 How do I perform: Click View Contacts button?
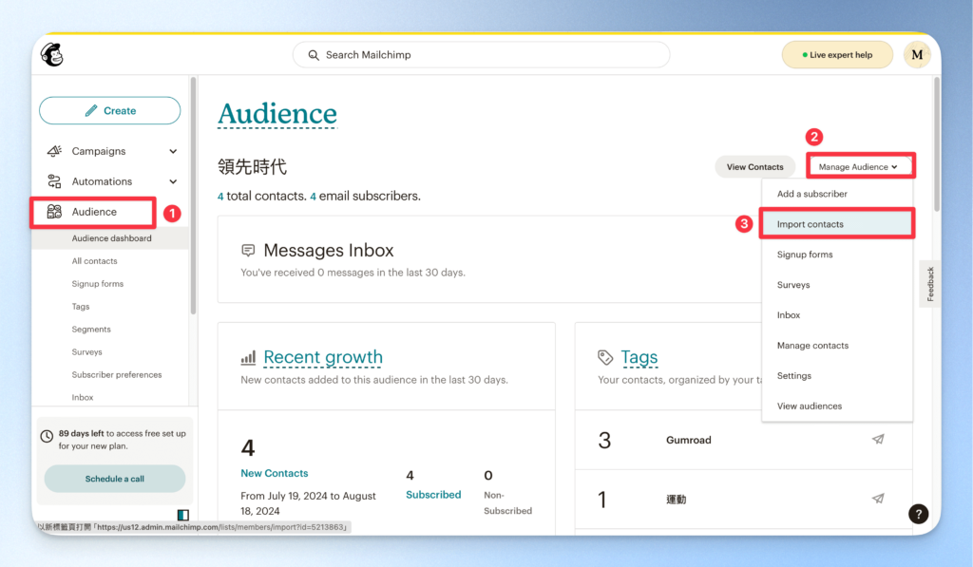tap(755, 166)
